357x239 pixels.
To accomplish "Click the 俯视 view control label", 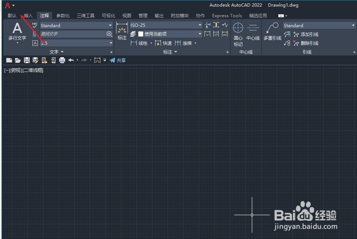I will [17, 70].
